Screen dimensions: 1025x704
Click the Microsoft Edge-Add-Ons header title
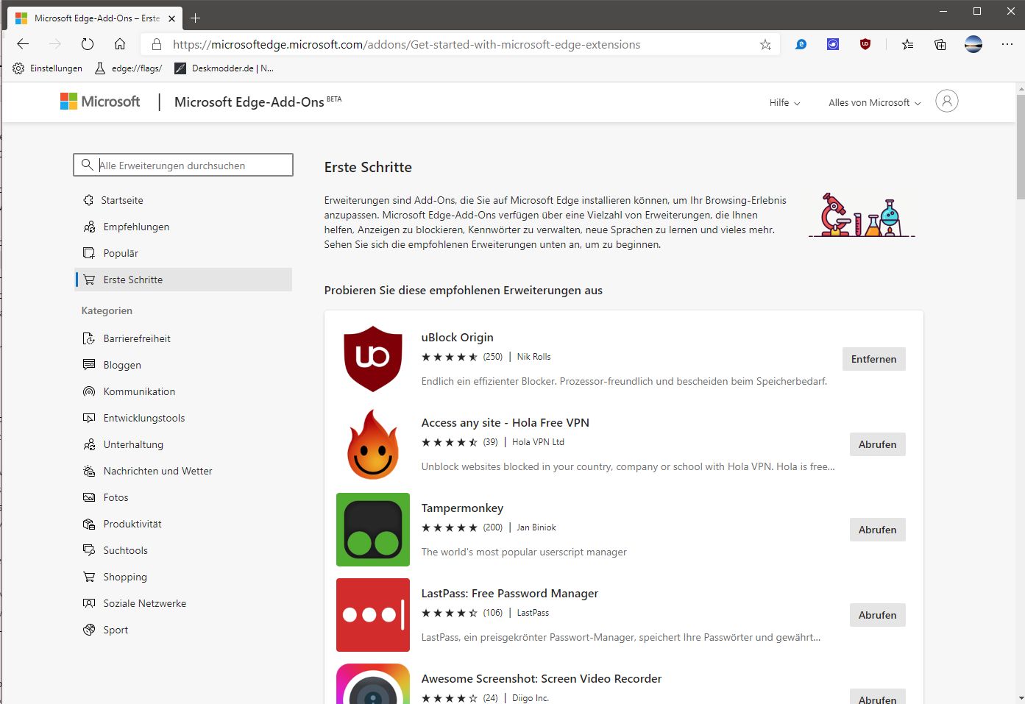[x=249, y=102]
